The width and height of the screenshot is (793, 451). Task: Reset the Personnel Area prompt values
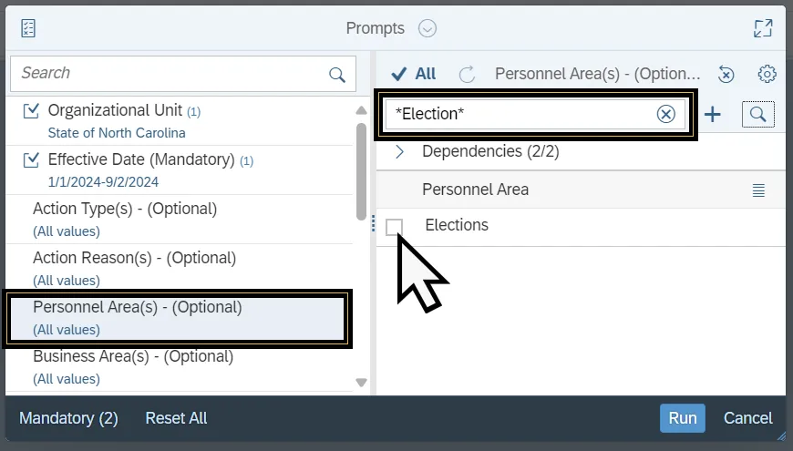pyautogui.click(x=726, y=75)
